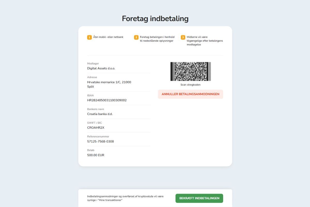The image size is (310, 207).
Task: Click the 500.00 EUR amount value
Action: (96, 155)
